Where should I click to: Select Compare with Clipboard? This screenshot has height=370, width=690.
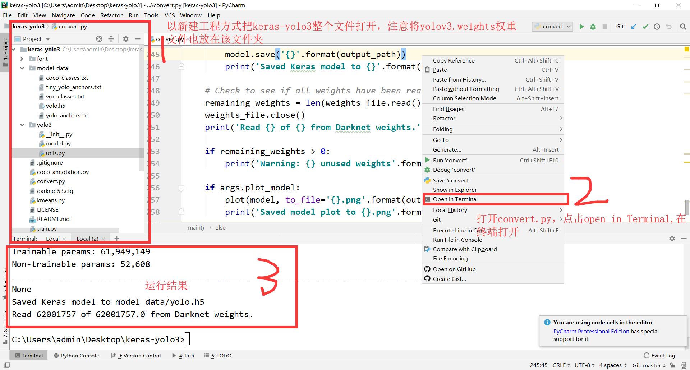(x=493, y=249)
